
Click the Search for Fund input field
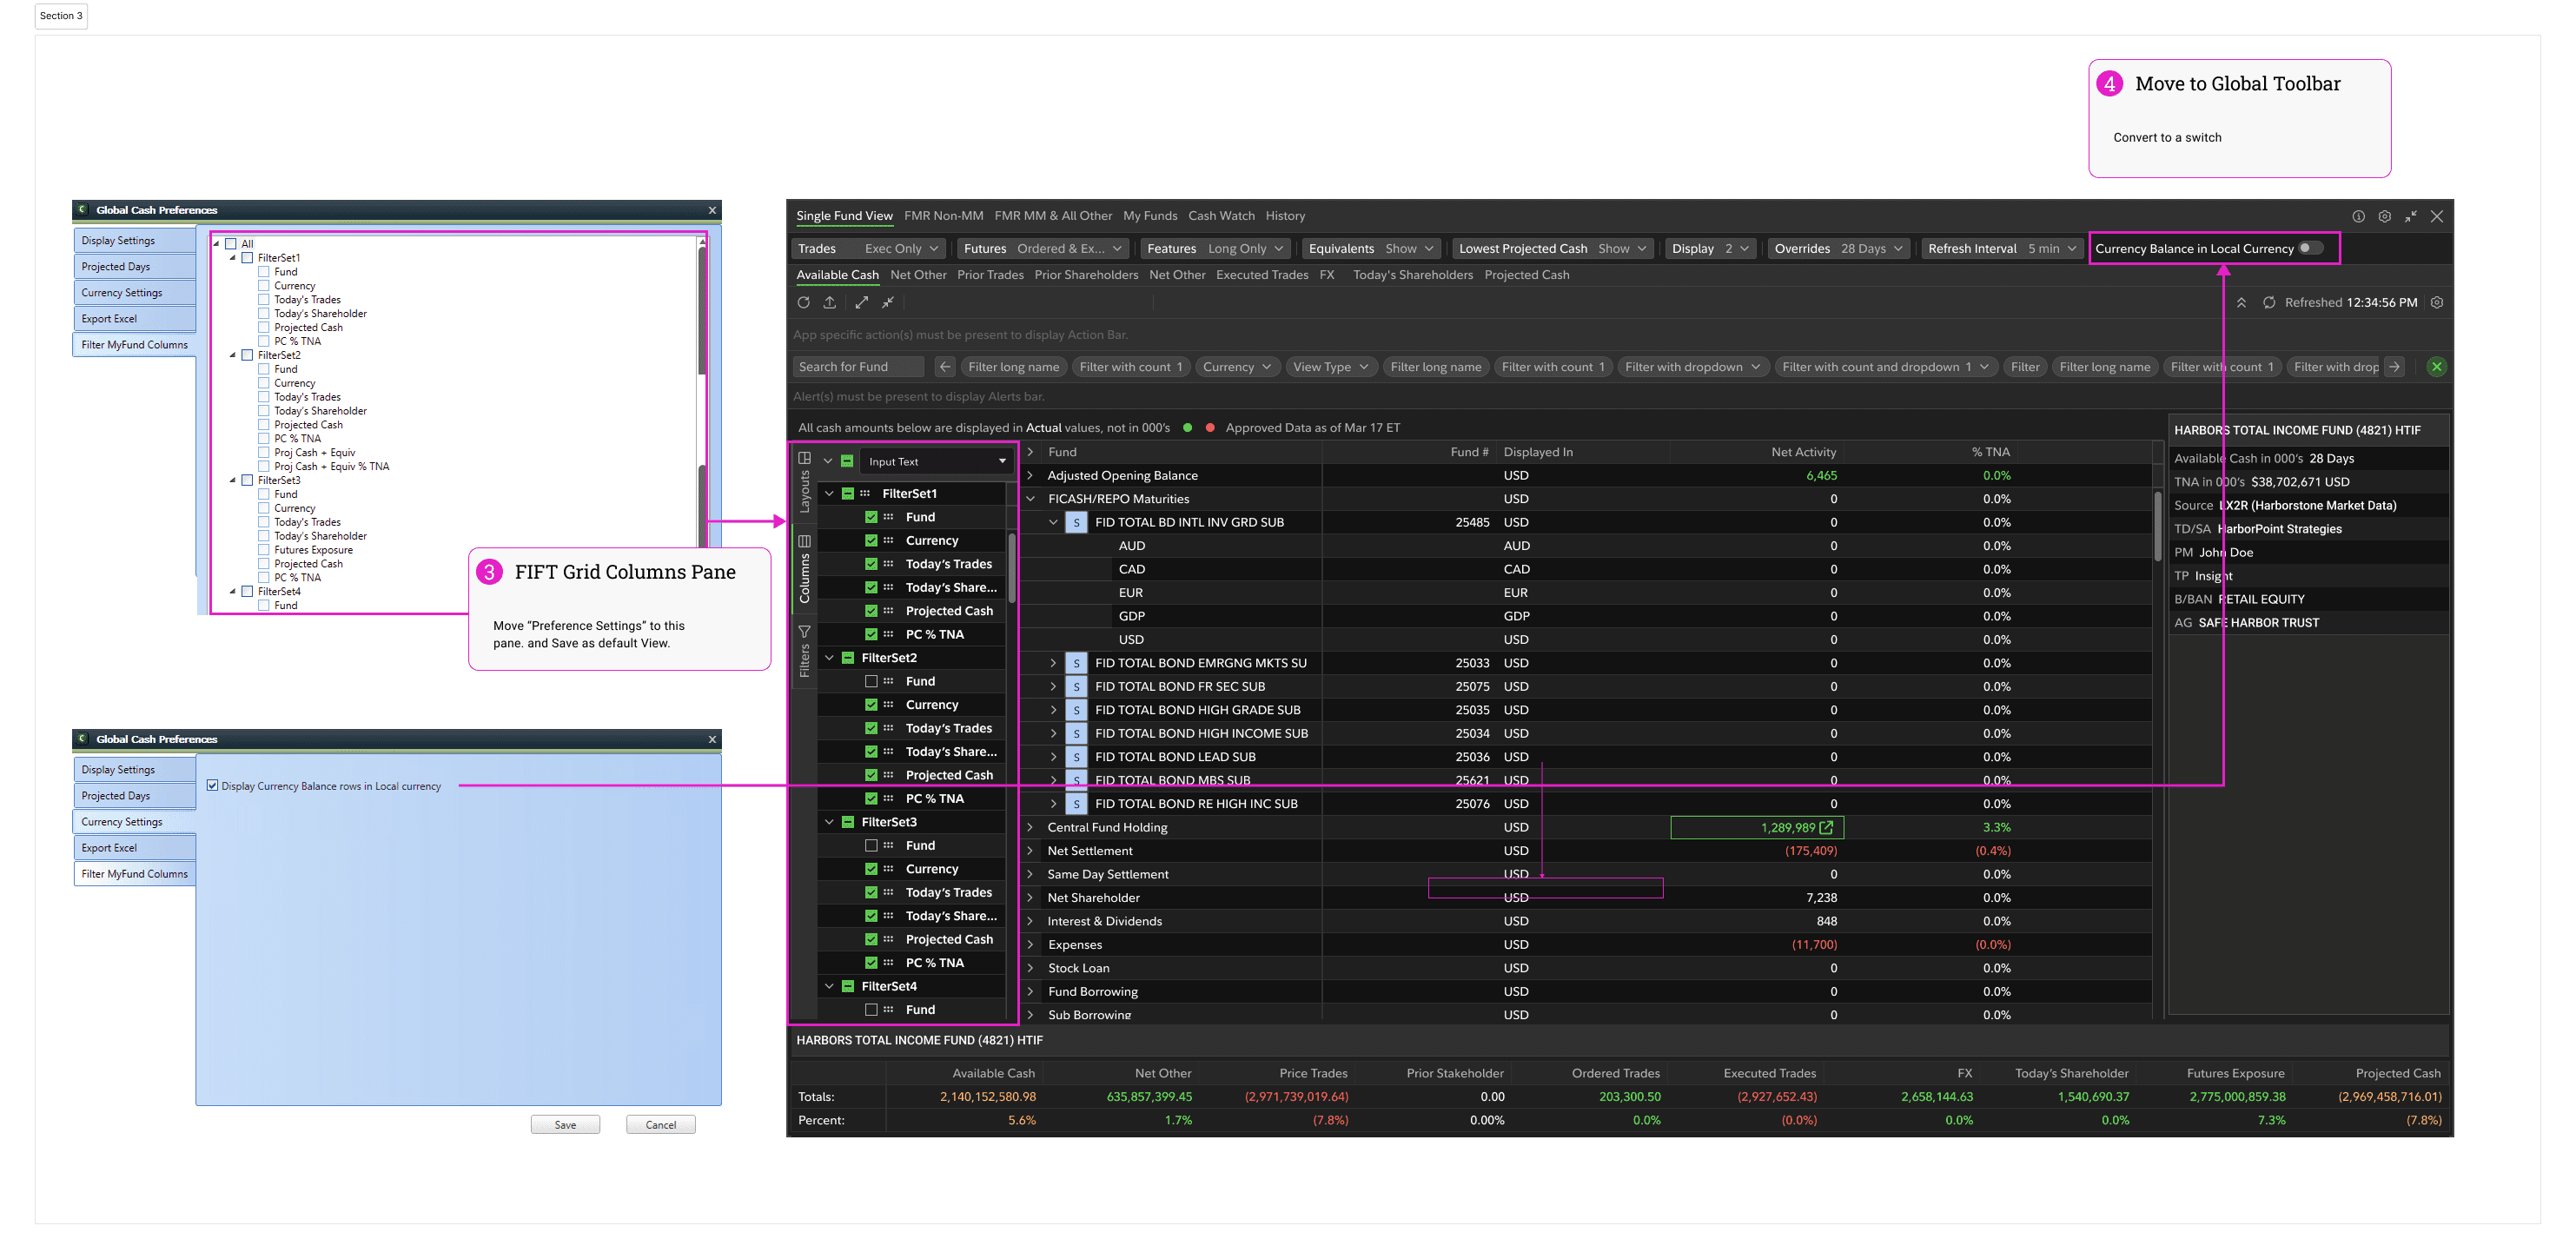[858, 367]
